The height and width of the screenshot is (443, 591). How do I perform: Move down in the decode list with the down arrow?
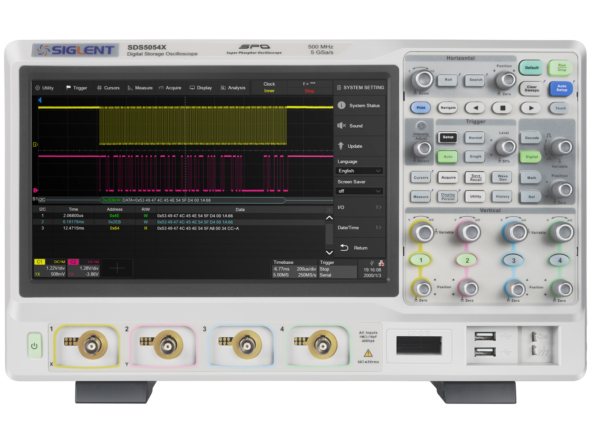point(329,253)
